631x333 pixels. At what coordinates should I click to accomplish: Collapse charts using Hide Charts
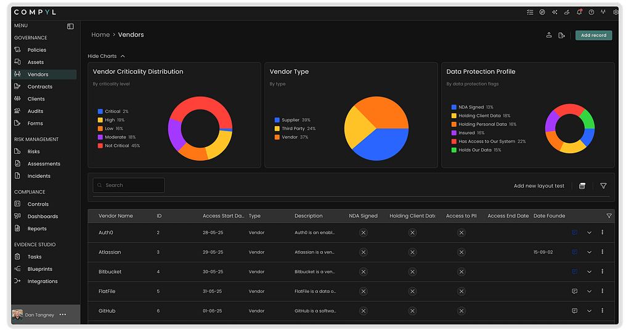[x=106, y=56]
